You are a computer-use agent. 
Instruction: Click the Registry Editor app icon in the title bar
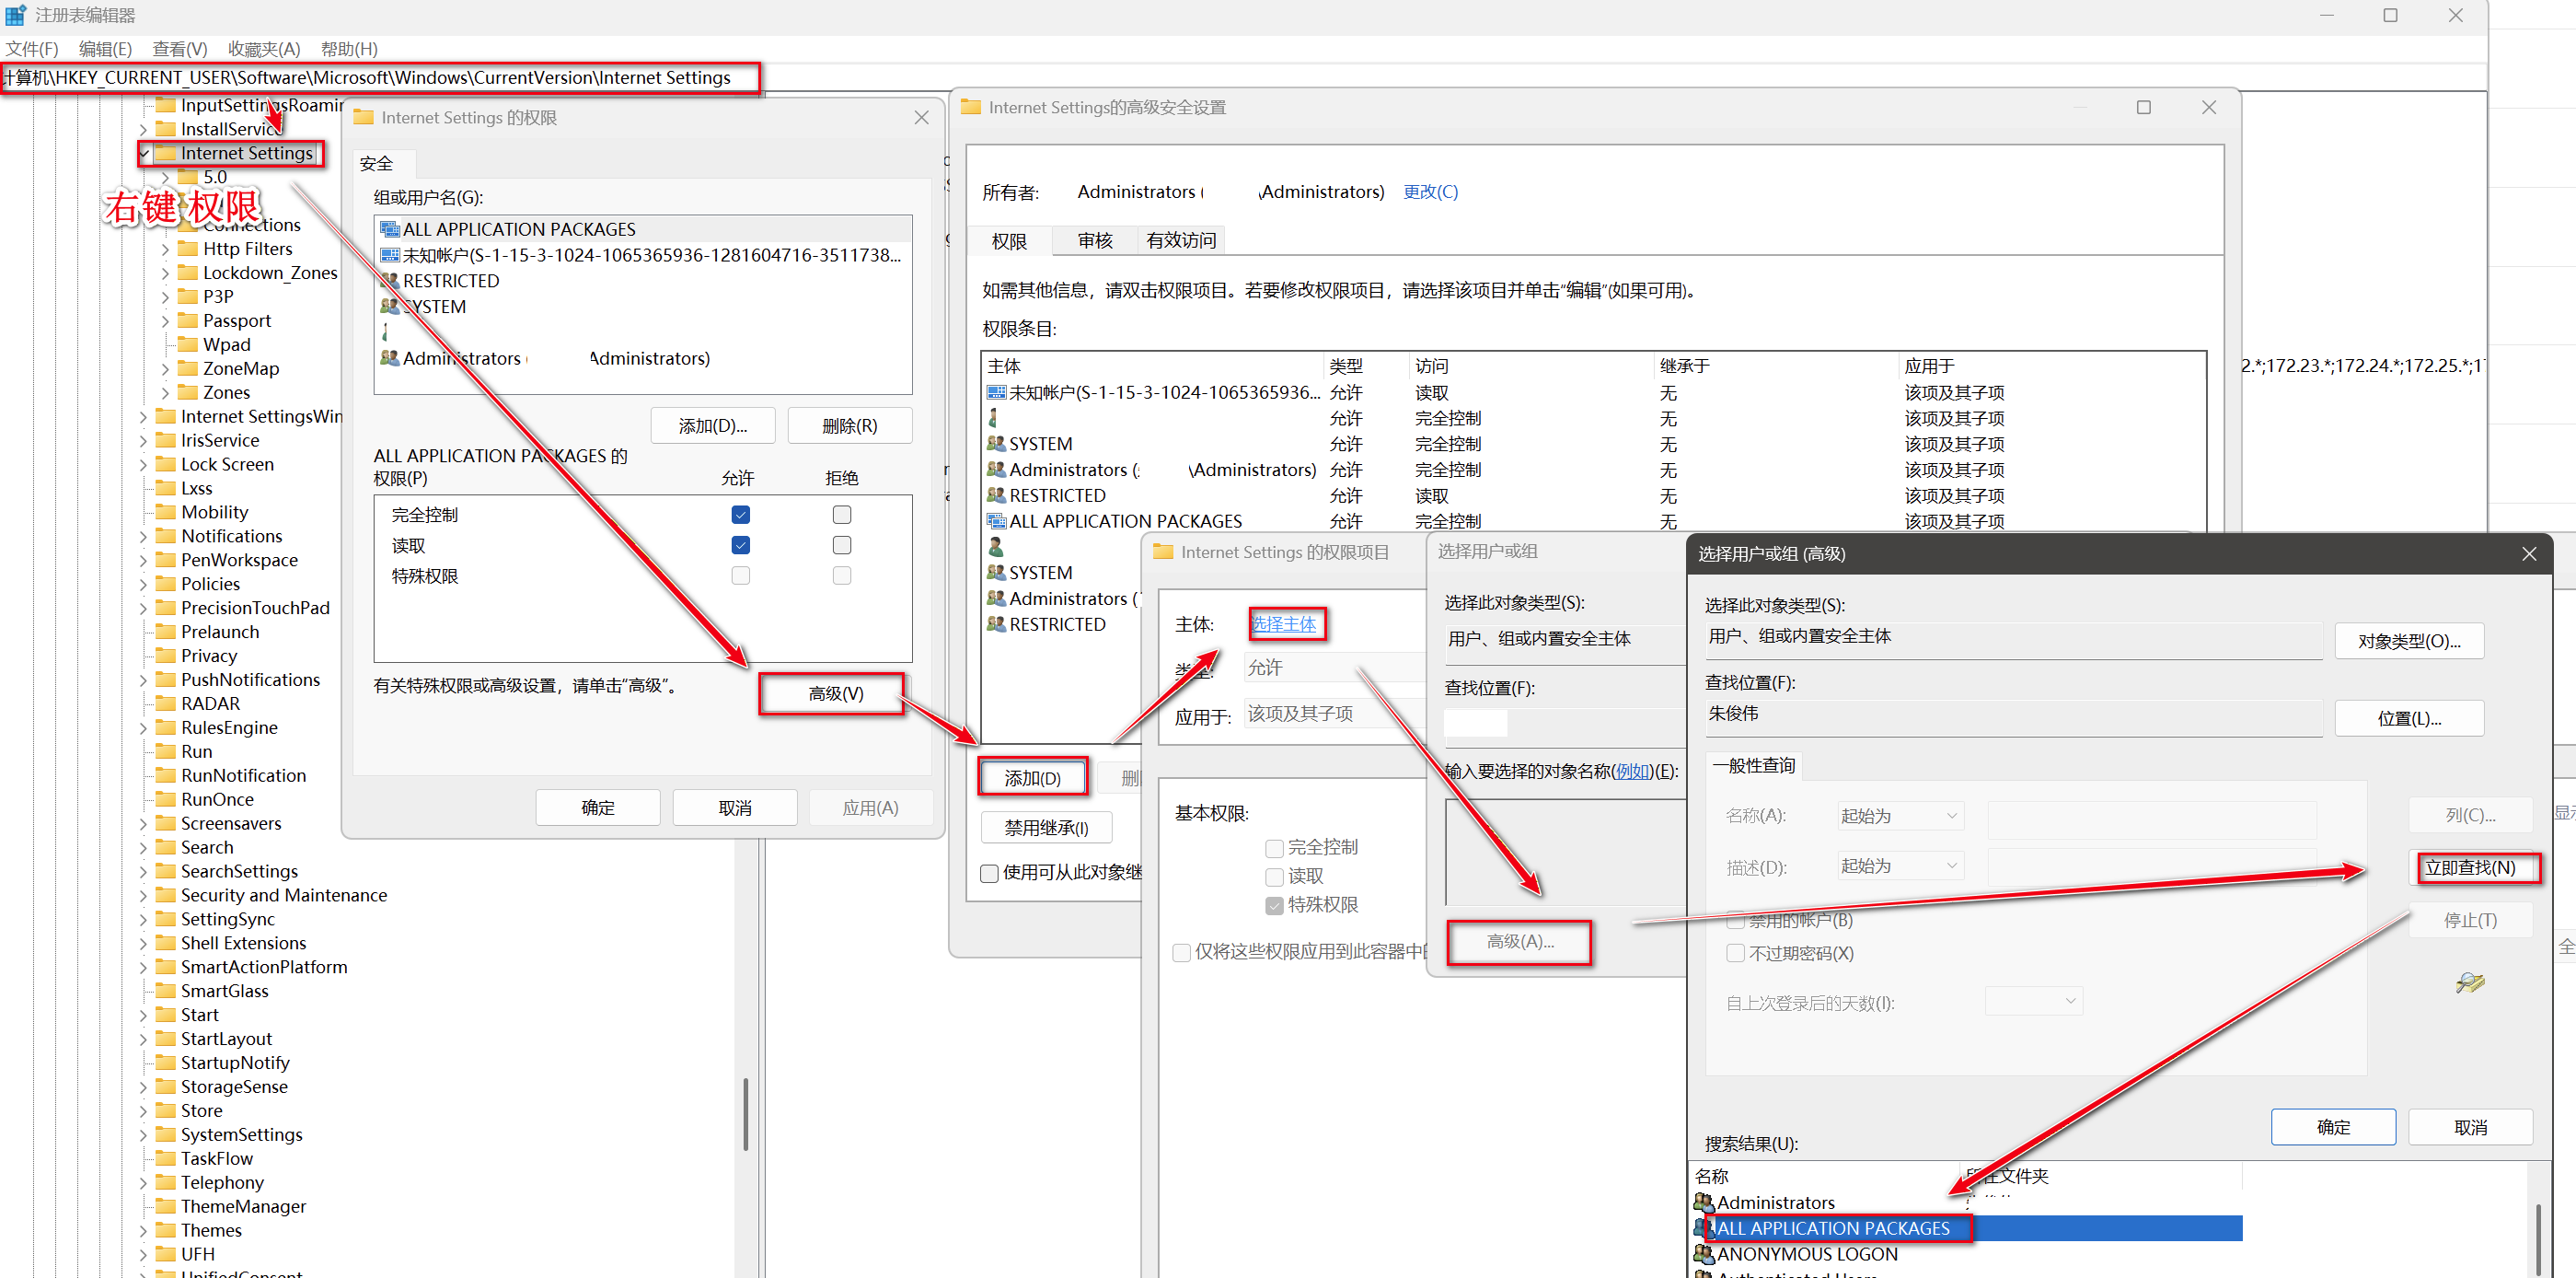click(x=15, y=15)
